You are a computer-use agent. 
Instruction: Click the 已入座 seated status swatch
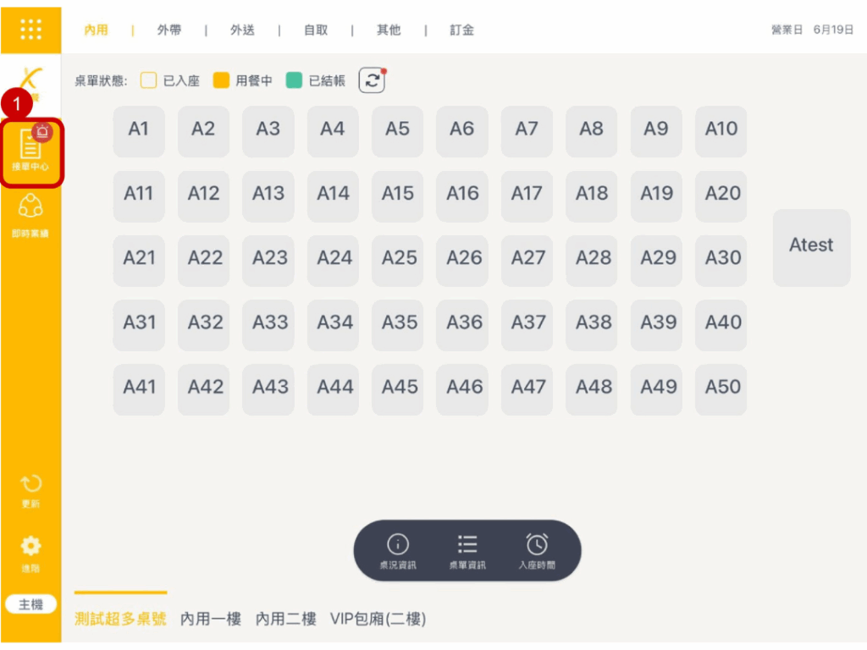(x=149, y=80)
